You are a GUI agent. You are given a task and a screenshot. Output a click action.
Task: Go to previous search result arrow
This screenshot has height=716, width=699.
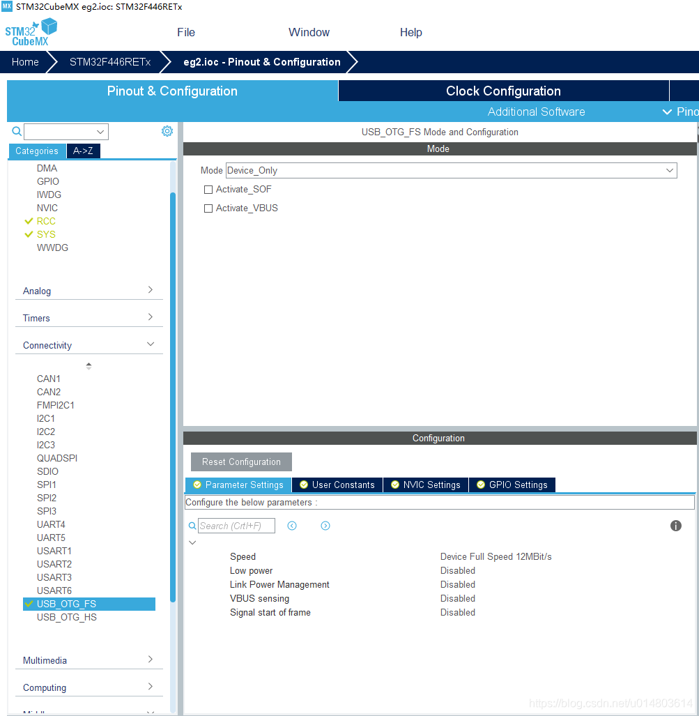pyautogui.click(x=292, y=526)
